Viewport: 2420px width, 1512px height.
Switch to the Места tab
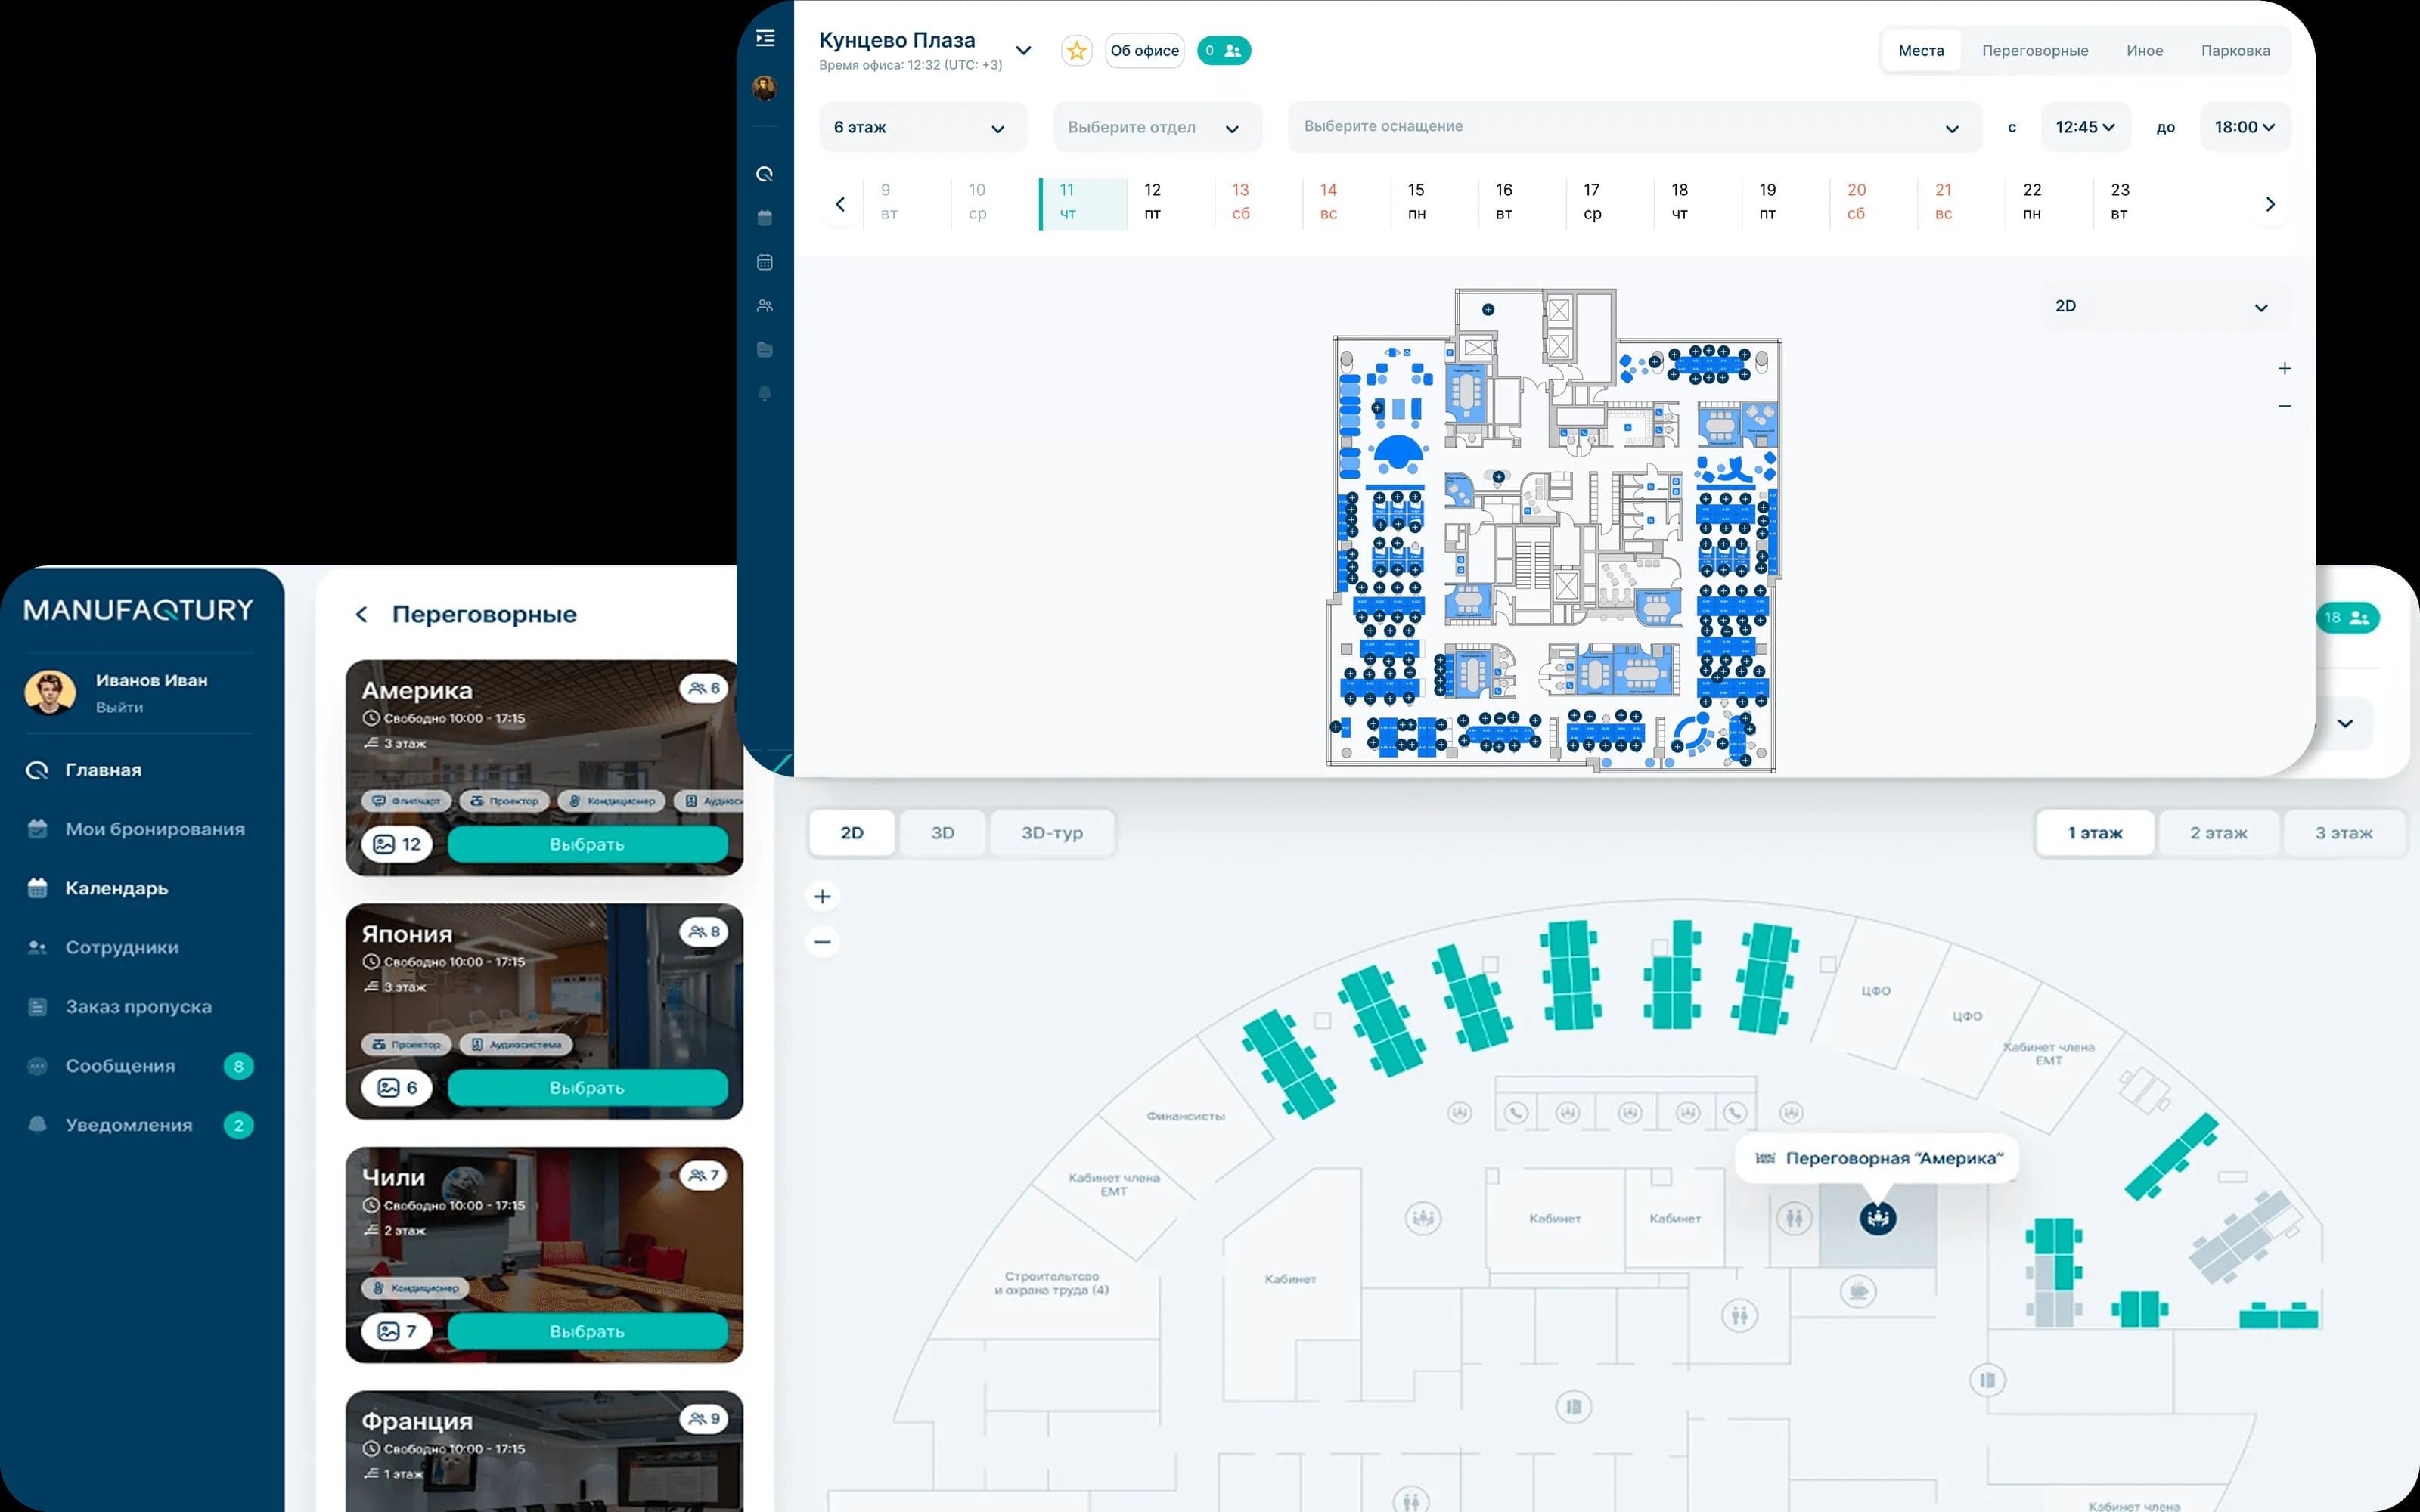click(x=1921, y=51)
